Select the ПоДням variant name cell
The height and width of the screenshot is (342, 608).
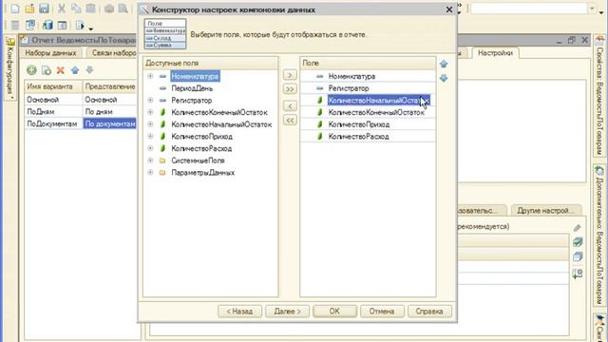pyautogui.click(x=53, y=112)
